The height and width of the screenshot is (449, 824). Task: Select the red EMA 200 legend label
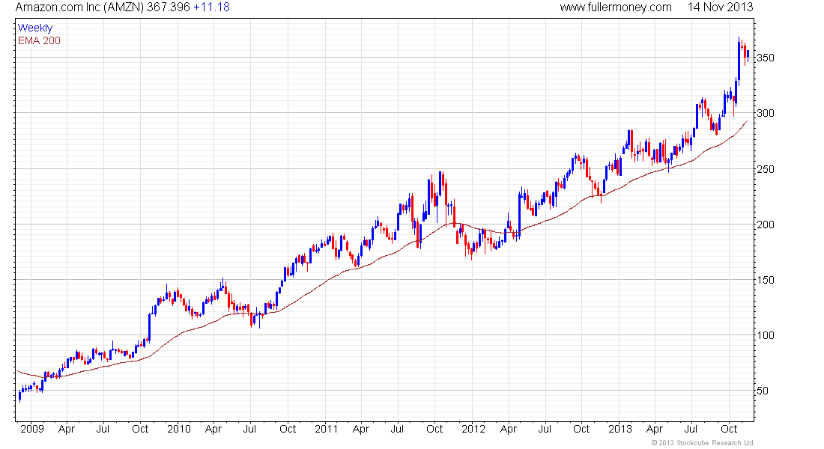[40, 40]
